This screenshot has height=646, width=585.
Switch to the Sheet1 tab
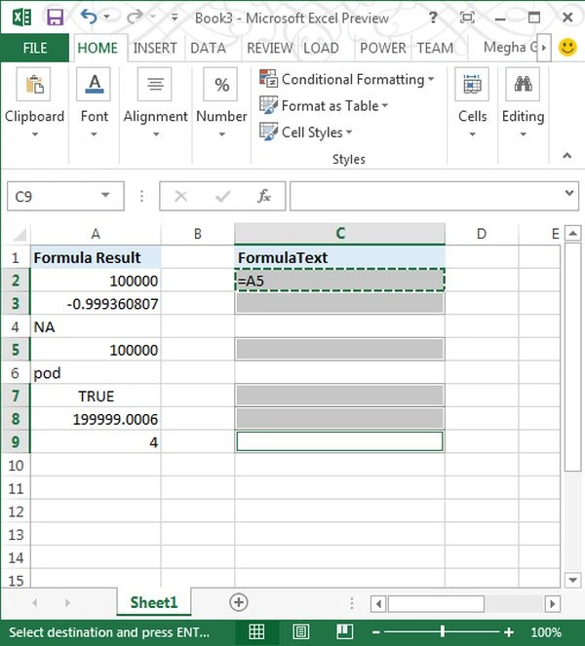154,602
